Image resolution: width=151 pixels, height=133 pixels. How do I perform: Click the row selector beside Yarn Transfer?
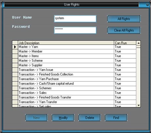coord(15,102)
